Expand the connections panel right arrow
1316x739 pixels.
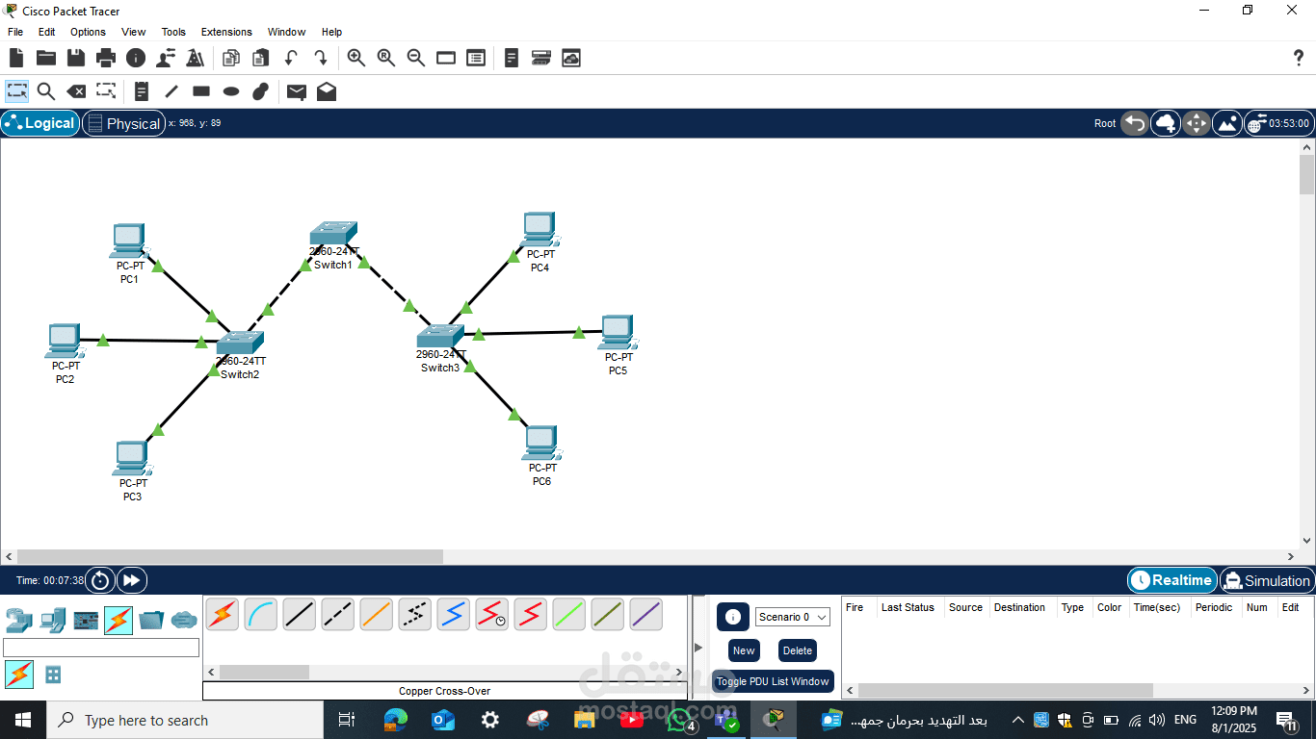pyautogui.click(x=696, y=646)
